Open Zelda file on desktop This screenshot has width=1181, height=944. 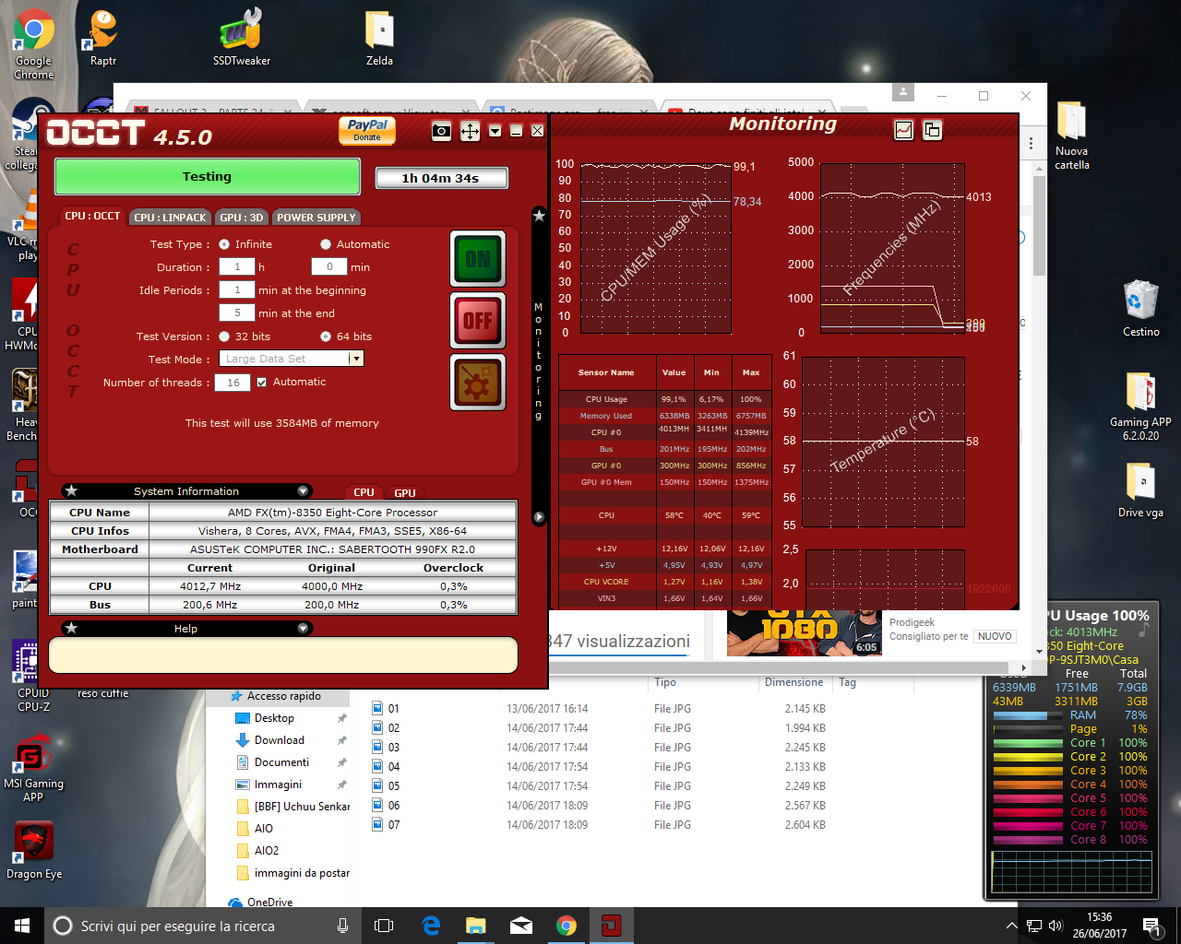pos(379,39)
